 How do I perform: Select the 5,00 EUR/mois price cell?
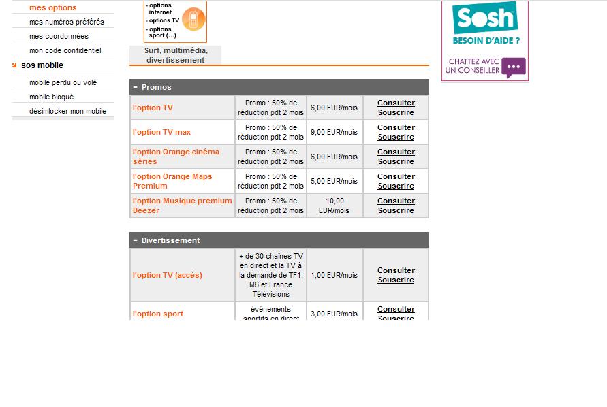pyautogui.click(x=334, y=181)
